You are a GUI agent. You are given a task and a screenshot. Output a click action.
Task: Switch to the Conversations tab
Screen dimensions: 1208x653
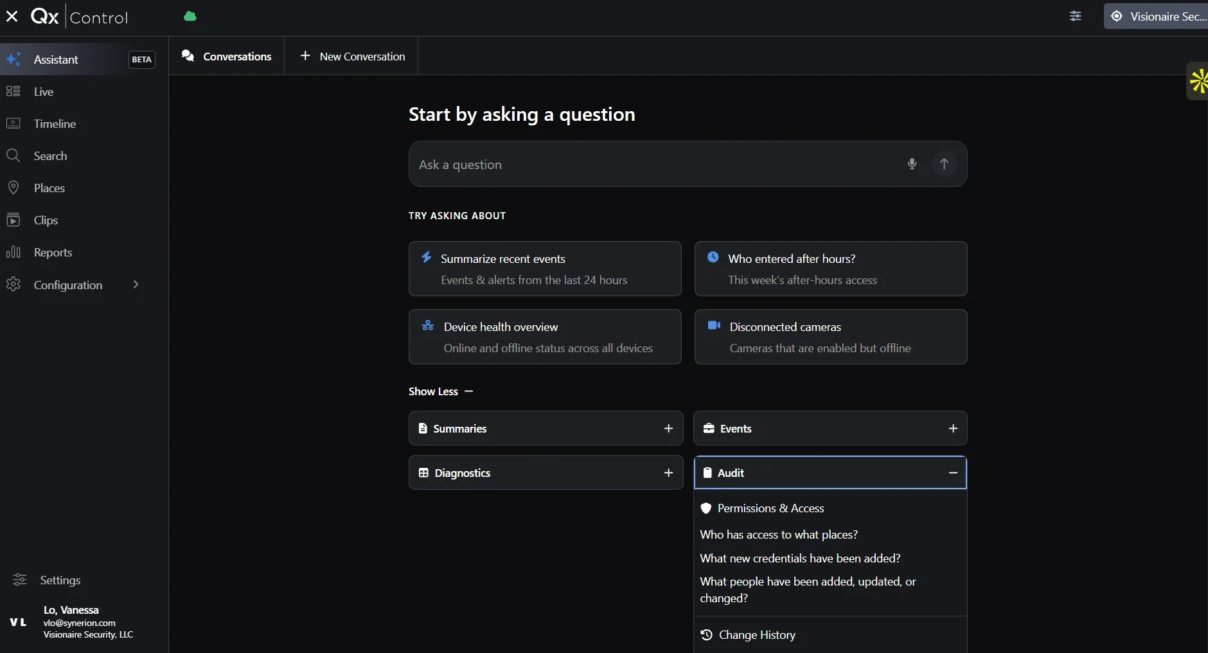[227, 56]
